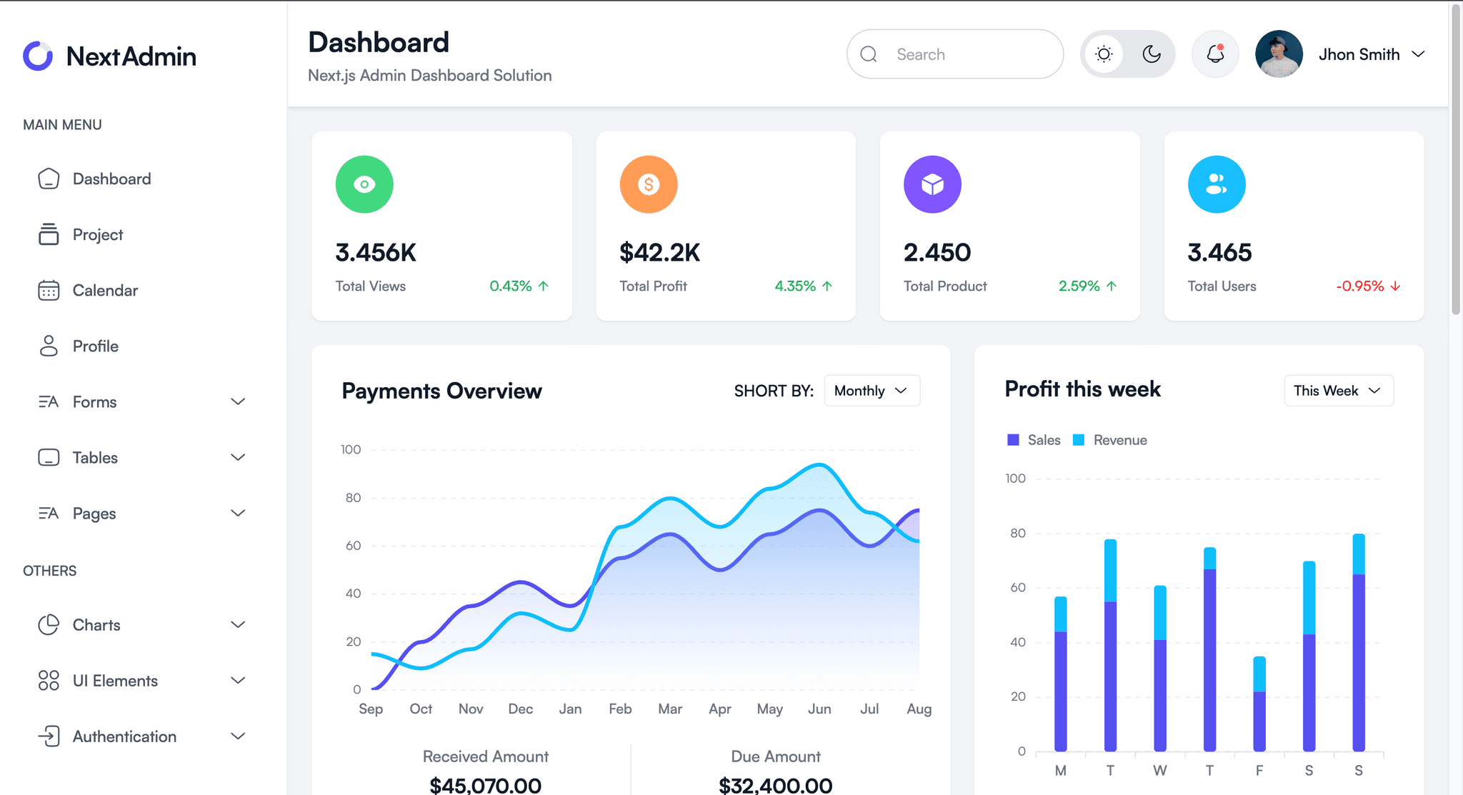Screen dimensions: 1463x795
Task: Click the Charts pie icon in sidebar
Action: [49, 624]
